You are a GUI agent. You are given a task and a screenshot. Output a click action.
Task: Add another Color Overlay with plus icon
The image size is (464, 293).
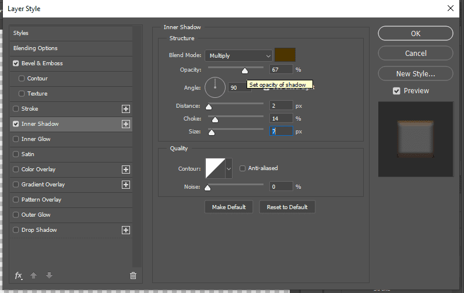pyautogui.click(x=126, y=170)
